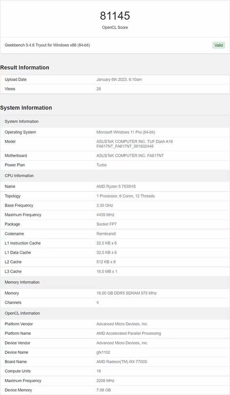Click the Operating System row label
Screen dimensions: 230x395
(x=21, y=132)
